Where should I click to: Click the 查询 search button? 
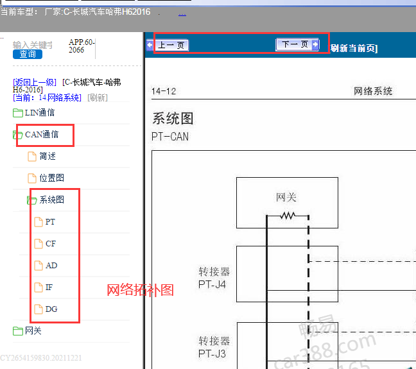pos(28,54)
